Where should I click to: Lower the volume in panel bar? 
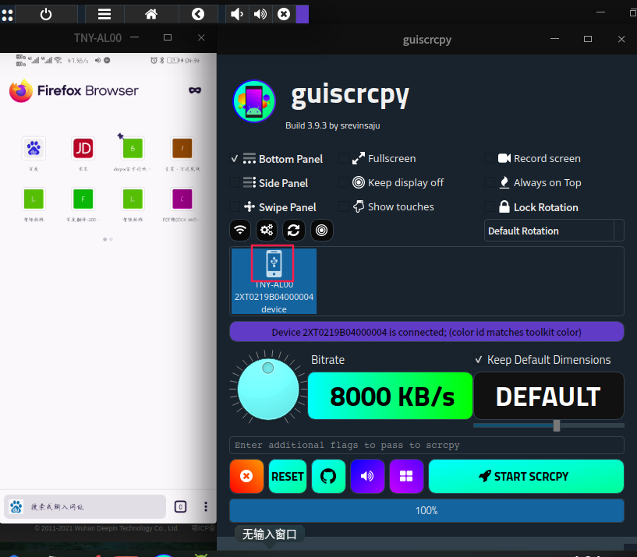pos(236,14)
